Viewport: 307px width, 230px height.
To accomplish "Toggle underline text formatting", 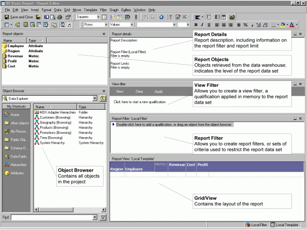I will coord(209,25).
